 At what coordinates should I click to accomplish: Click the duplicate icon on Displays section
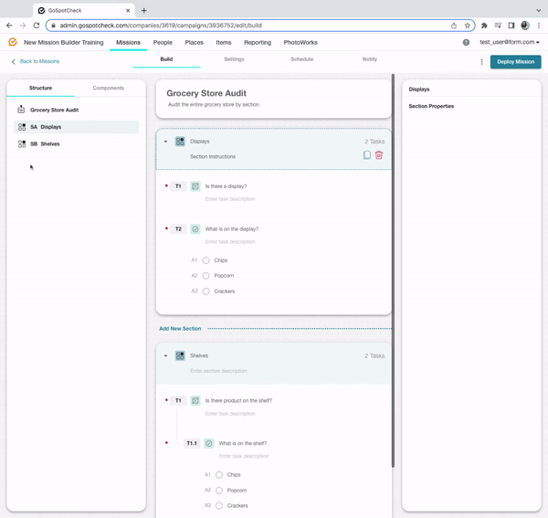(366, 154)
